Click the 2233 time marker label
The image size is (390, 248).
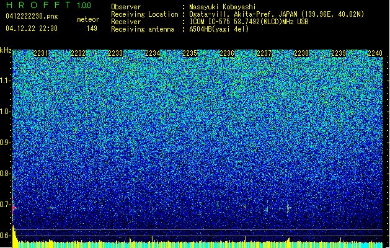click(x=115, y=53)
